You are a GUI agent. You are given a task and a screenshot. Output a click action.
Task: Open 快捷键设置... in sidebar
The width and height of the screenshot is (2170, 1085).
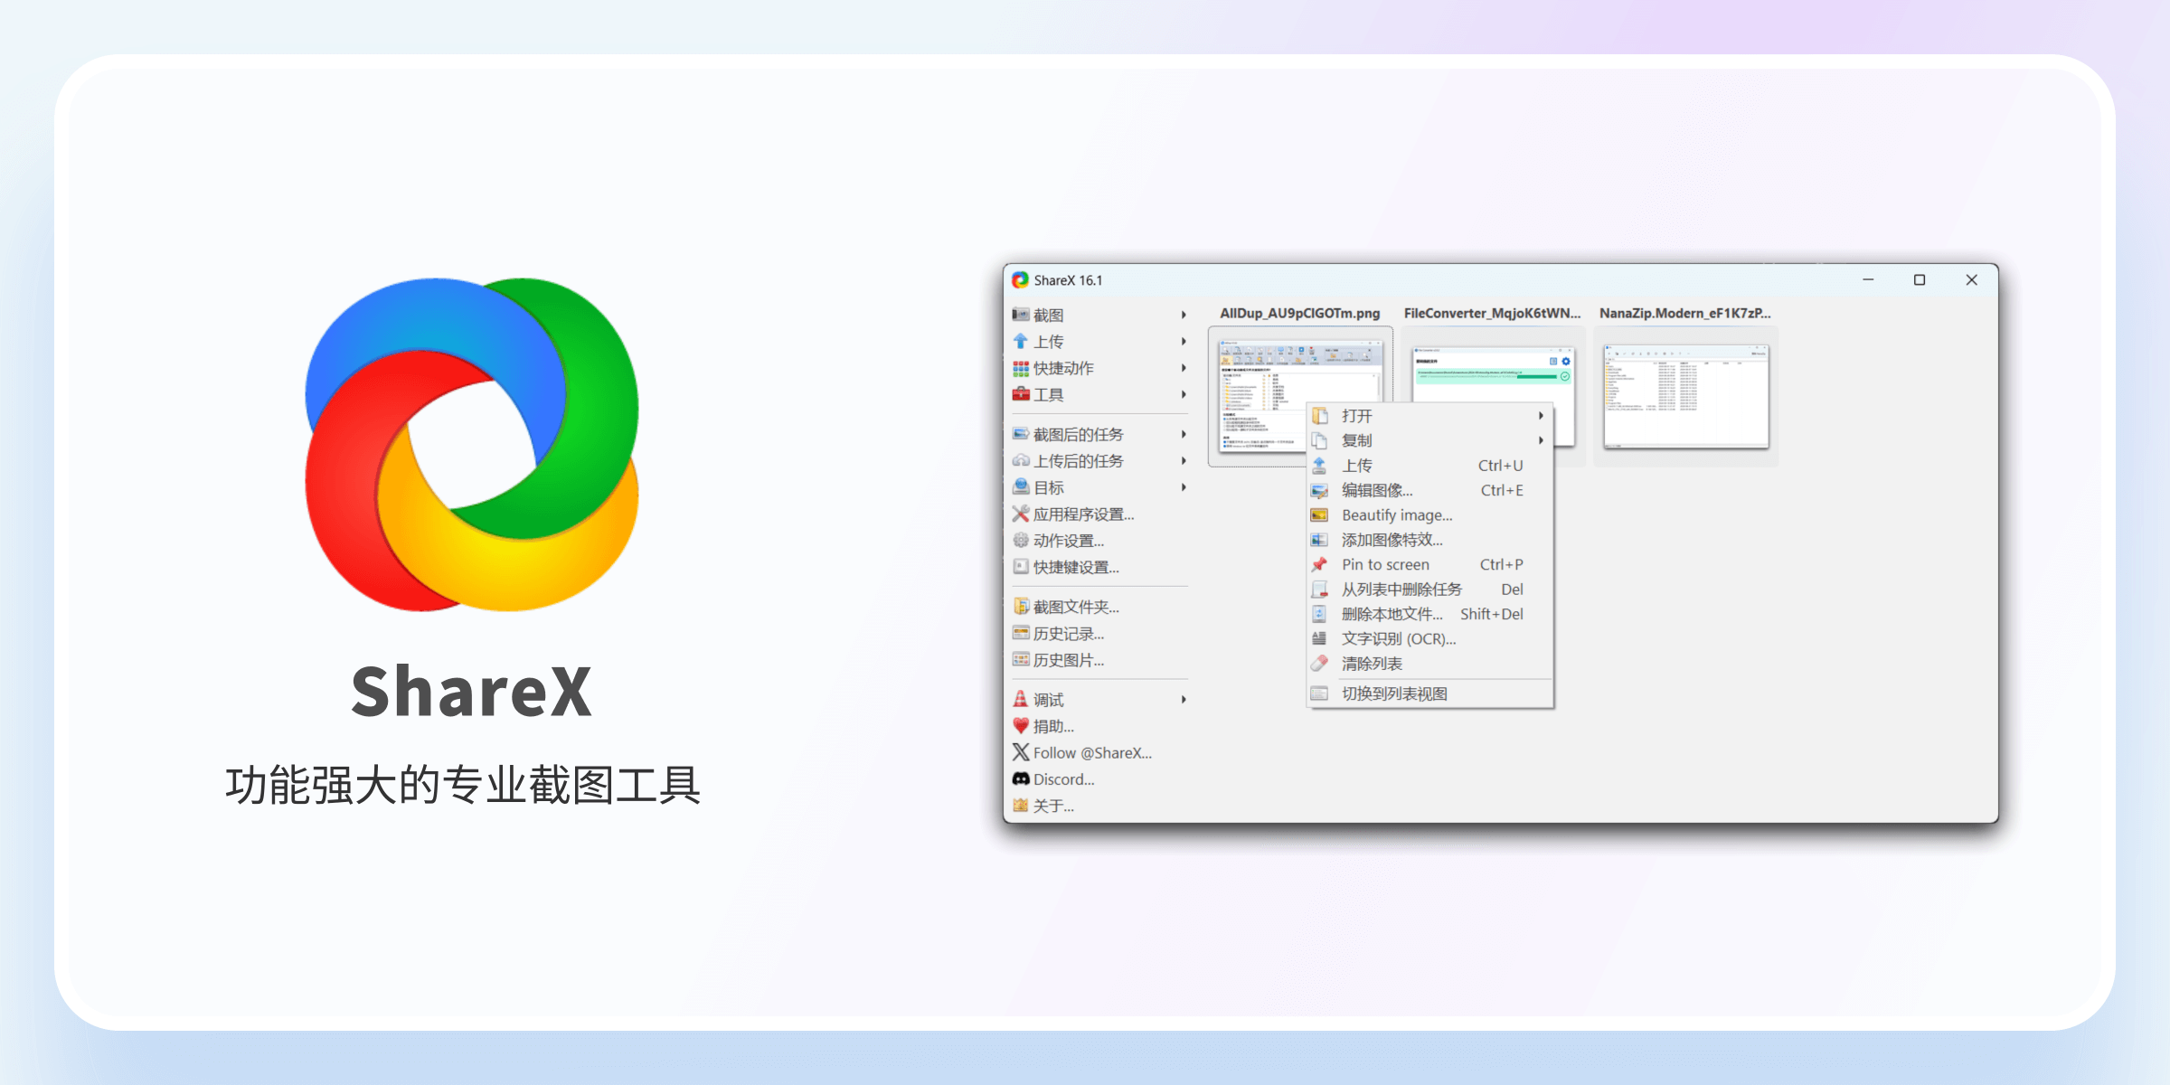pyautogui.click(x=1099, y=567)
